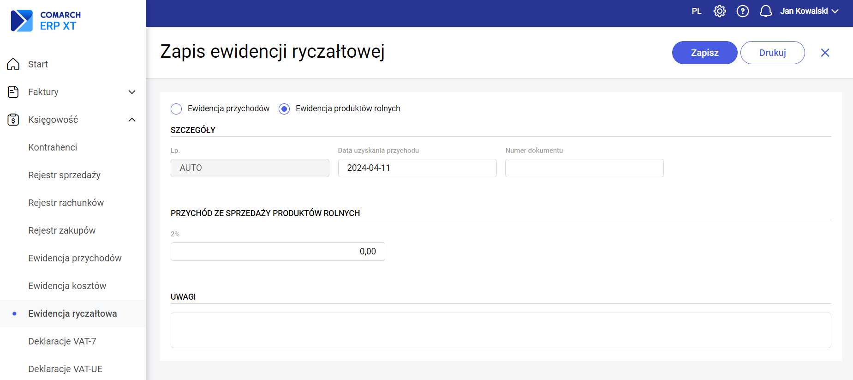This screenshot has width=853, height=380.
Task: Click the Księgowość dollar clipboard icon
Action: 13,120
